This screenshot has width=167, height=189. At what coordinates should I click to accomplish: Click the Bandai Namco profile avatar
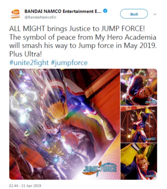coord(15,14)
